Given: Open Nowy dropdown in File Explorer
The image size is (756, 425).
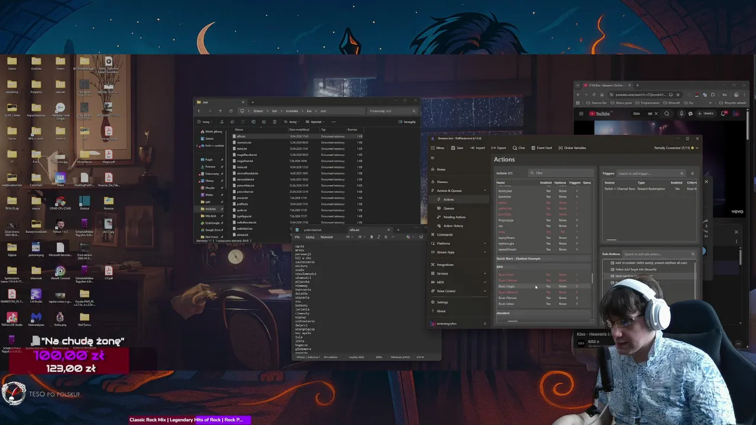Looking at the screenshot, I should click(x=205, y=122).
